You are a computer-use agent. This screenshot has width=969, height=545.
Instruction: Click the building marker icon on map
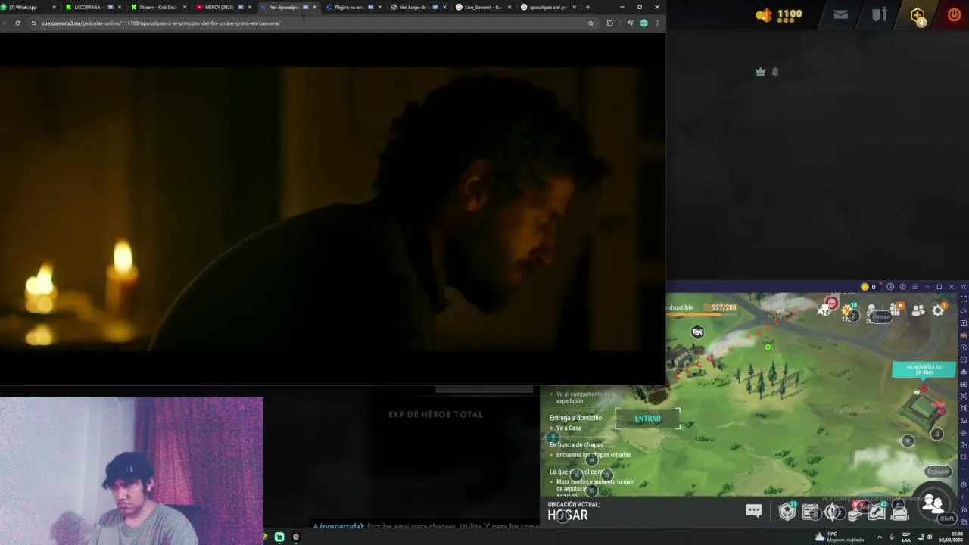(698, 332)
